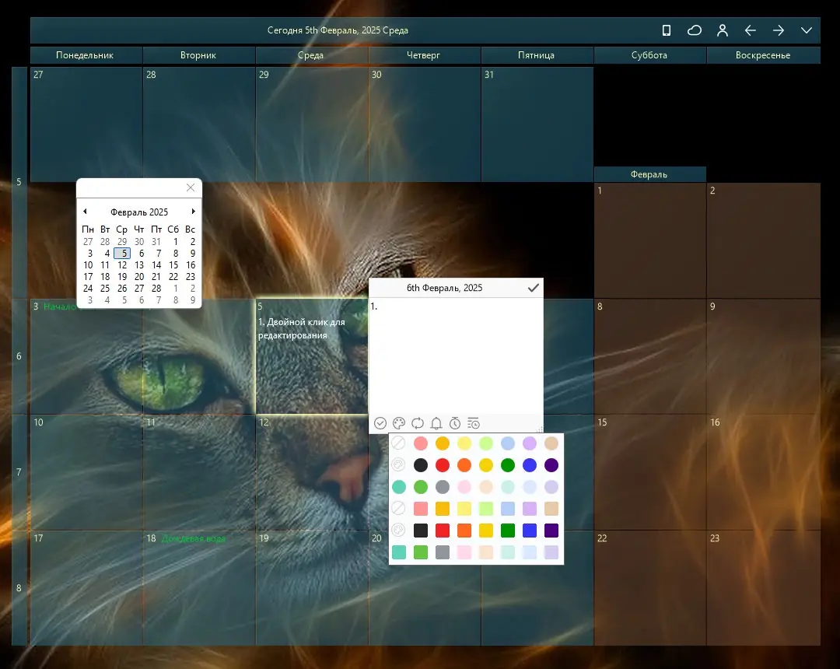The width and height of the screenshot is (840, 669).
Task: Click the 'Дождевая вода' event on day 18
Action: pyautogui.click(x=194, y=538)
